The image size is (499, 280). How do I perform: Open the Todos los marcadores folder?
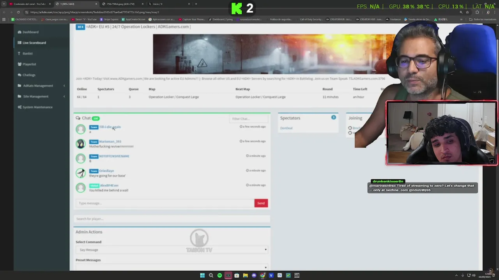point(483,19)
